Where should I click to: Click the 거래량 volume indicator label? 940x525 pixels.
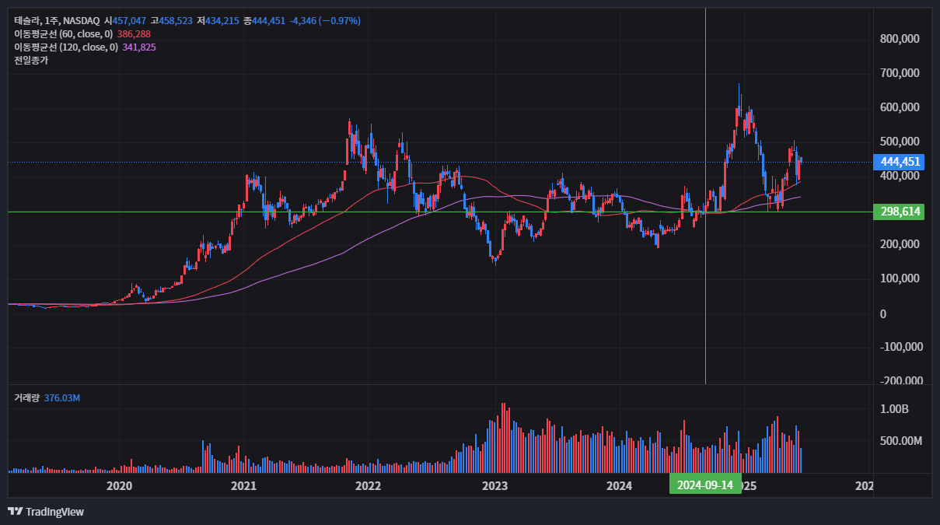pyautogui.click(x=26, y=398)
